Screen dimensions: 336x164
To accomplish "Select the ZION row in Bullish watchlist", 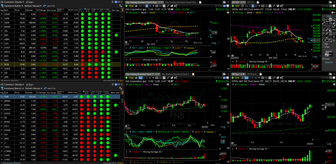I will (x=60, y=23).
